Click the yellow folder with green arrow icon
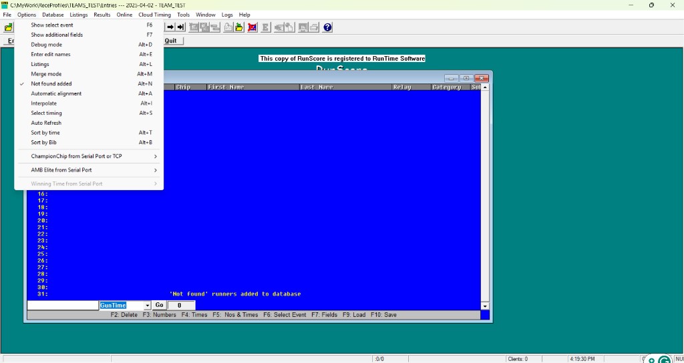This screenshot has height=363, width=684. (238, 27)
